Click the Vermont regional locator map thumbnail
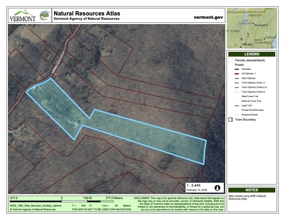285x220 pixels. click(252, 28)
